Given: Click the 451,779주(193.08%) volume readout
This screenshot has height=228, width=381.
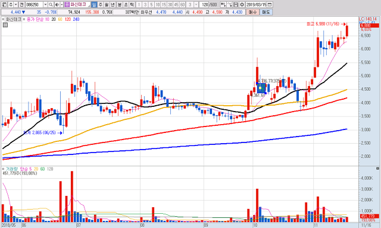Looking at the screenshot, I should (x=20, y=173).
